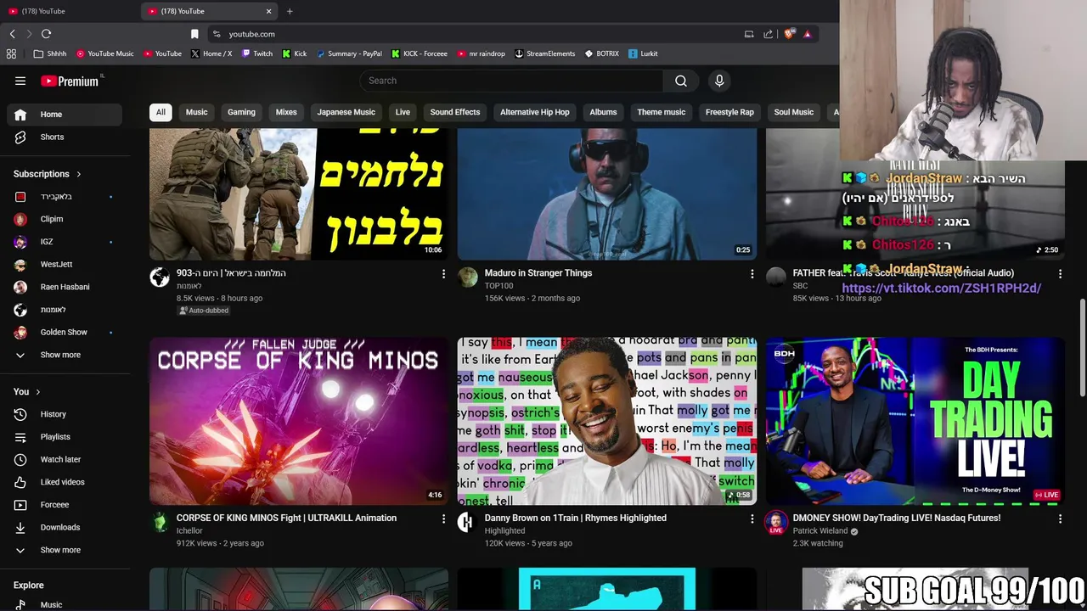This screenshot has width=1087, height=611.
Task: Select the All filter chip
Action: pos(161,112)
